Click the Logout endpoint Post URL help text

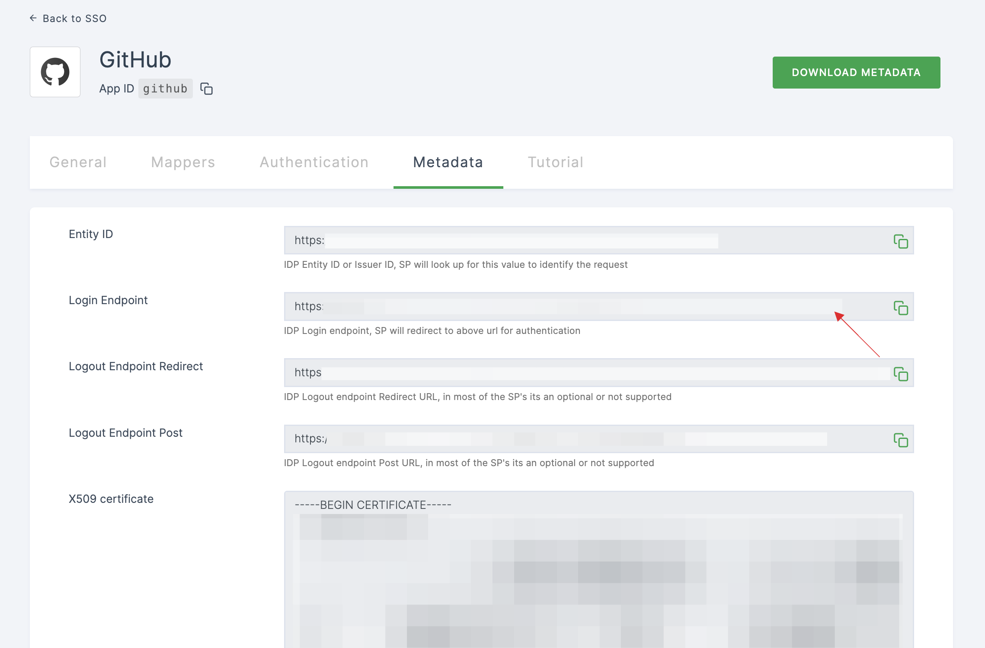tap(469, 463)
